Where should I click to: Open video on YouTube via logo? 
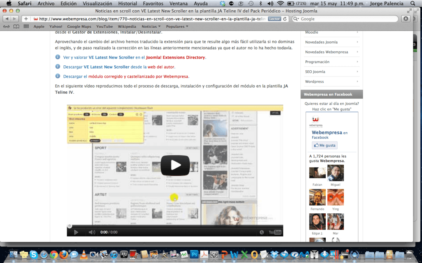[x=275, y=232]
